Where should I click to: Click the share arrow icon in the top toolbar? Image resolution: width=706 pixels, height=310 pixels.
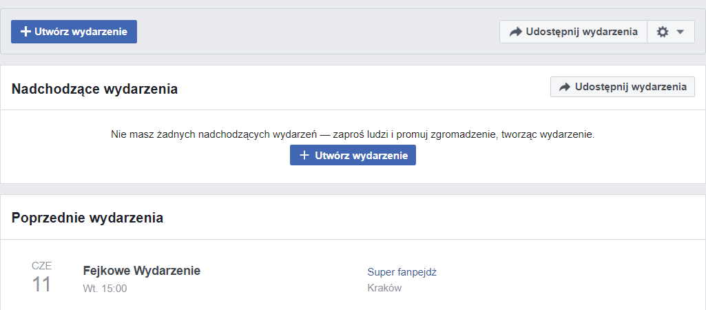(x=515, y=32)
